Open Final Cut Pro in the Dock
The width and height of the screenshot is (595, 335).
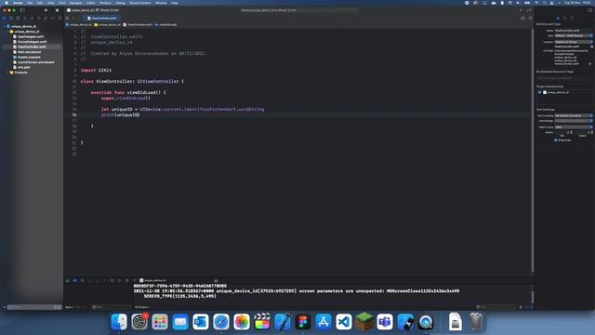[x=262, y=322]
